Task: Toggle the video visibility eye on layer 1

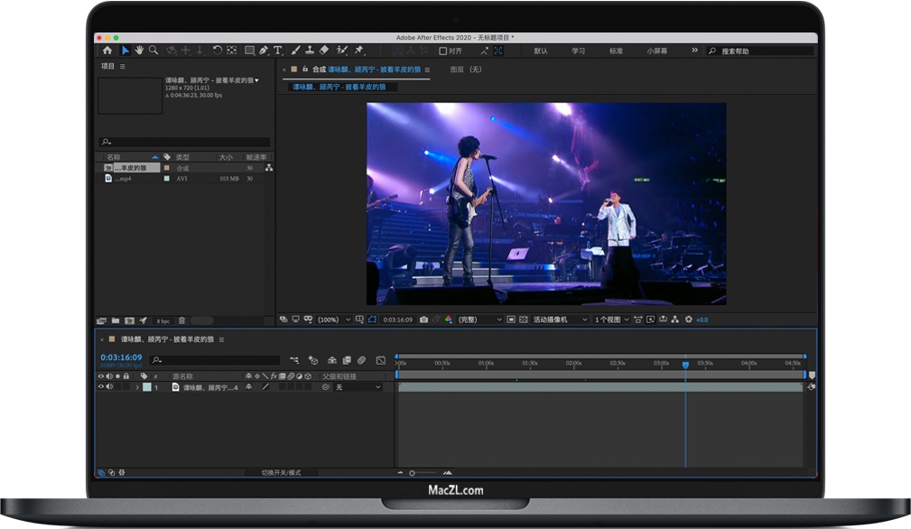Action: [100, 385]
